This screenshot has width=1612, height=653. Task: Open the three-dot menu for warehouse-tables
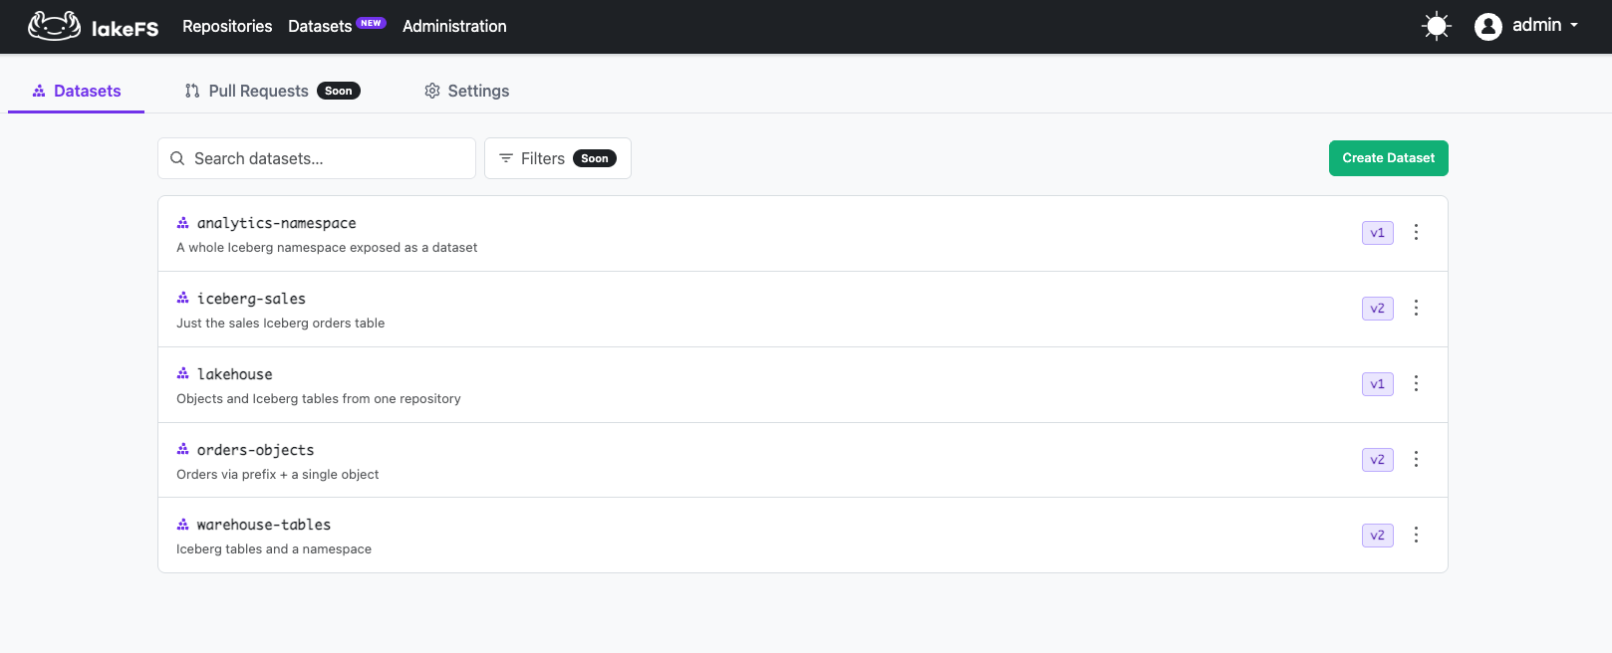pyautogui.click(x=1416, y=535)
